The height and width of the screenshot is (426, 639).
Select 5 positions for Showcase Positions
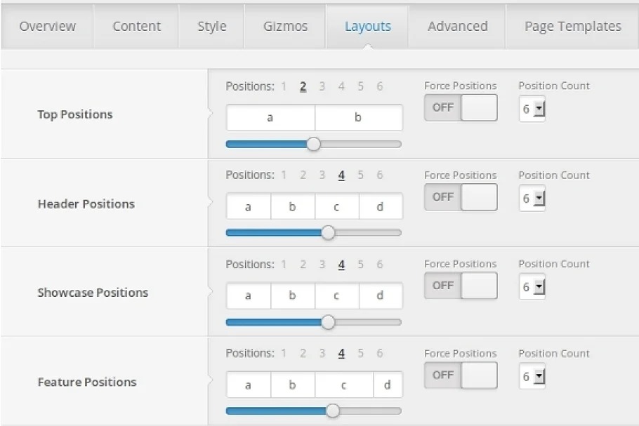pos(360,265)
